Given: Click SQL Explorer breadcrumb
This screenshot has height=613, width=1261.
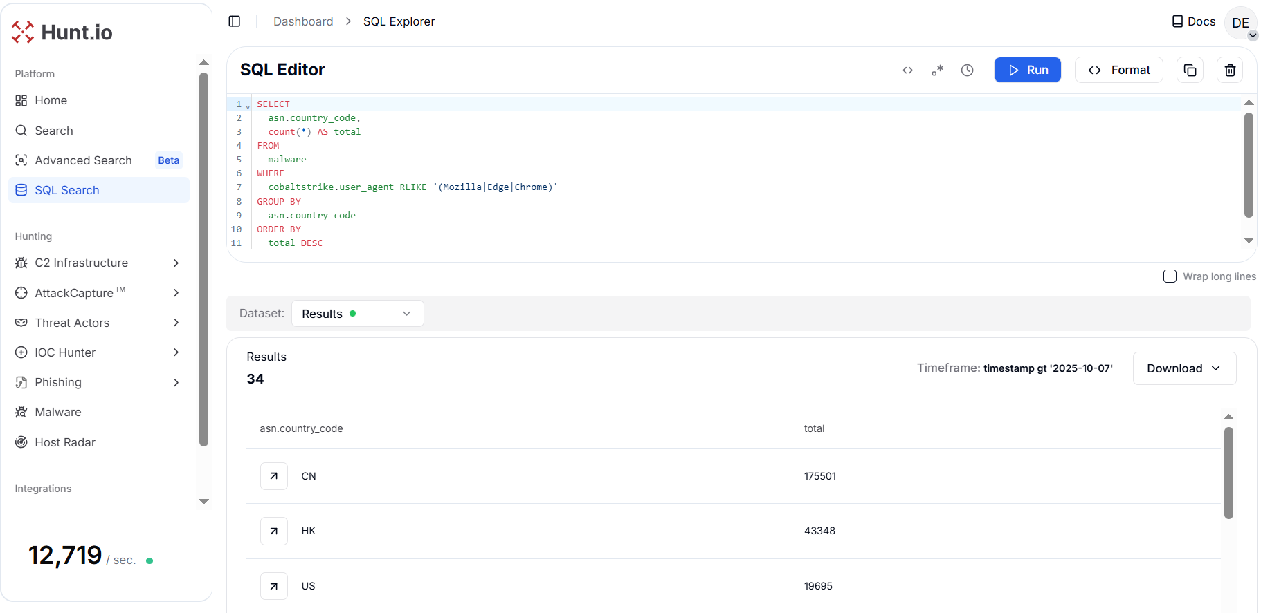Looking at the screenshot, I should 399,21.
